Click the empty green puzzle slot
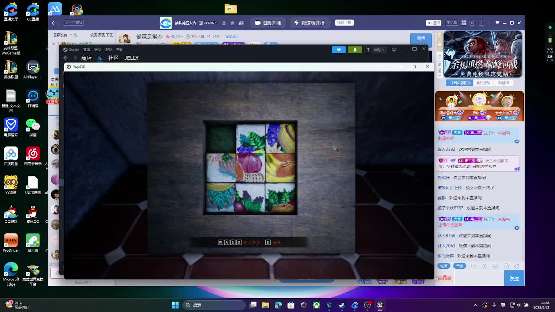 [x=221, y=138]
